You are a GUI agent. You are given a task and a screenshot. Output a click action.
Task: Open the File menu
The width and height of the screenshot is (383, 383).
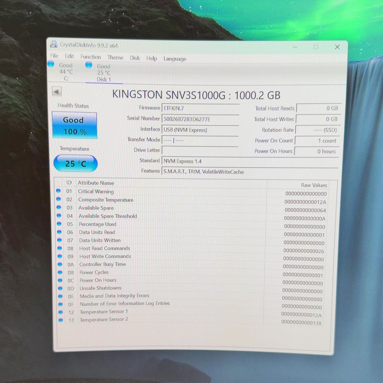click(x=54, y=56)
